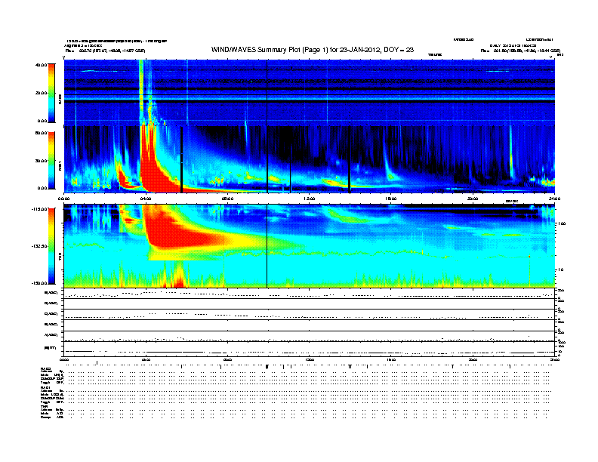Click the RAD2 intensity color bar
The width and height of the screenshot is (598, 462).
(51, 93)
